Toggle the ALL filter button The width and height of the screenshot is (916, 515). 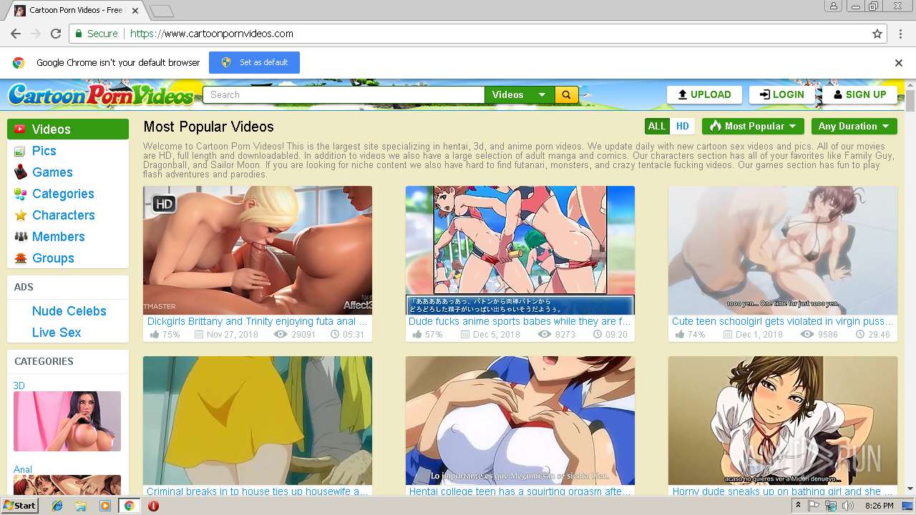[657, 126]
